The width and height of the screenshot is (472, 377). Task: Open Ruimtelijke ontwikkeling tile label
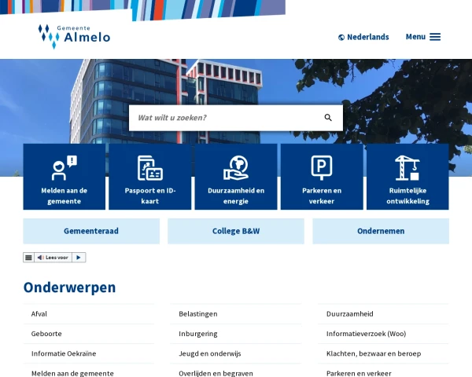(x=407, y=196)
